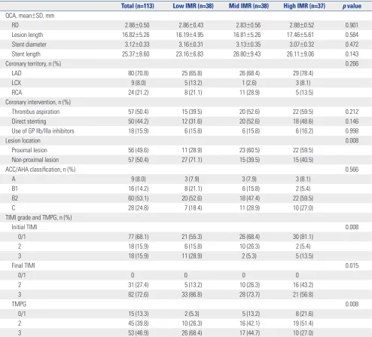This screenshot has width=372, height=337.
Task: Select the "Lesion length" row label
Action: click(x=27, y=35)
